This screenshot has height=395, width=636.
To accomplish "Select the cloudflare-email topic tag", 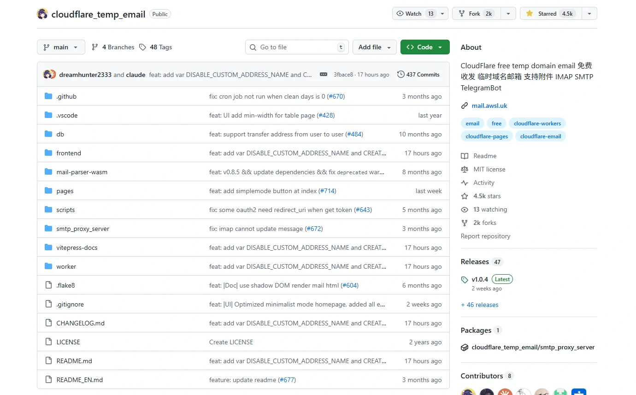I will (541, 136).
